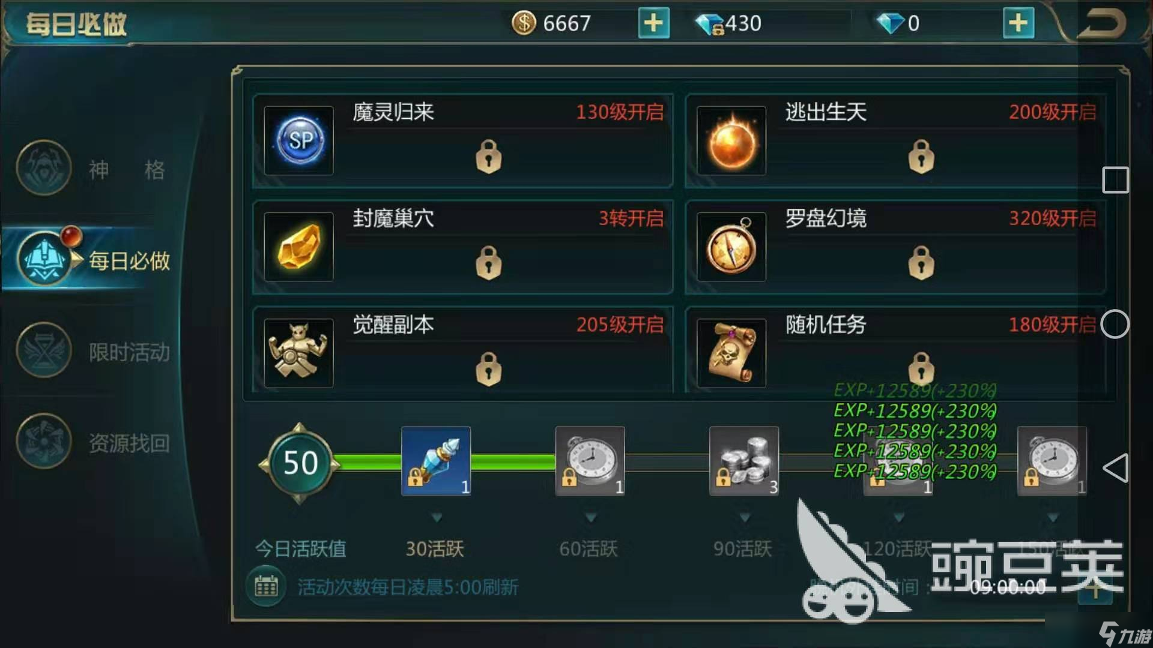Select the 逃出生天 fireball icon
Image resolution: width=1153 pixels, height=648 pixels.
tap(731, 140)
